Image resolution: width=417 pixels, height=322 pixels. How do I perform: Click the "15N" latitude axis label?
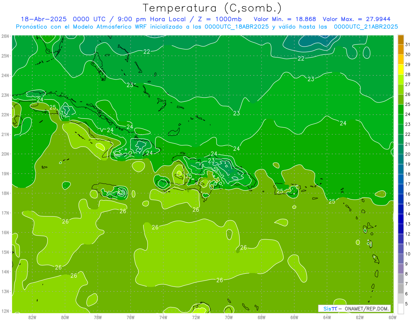pos(5,252)
